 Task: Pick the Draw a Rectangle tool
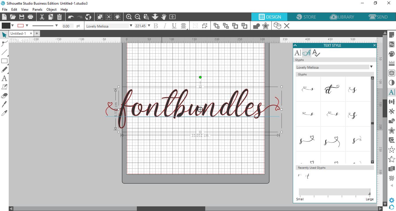tap(4, 61)
